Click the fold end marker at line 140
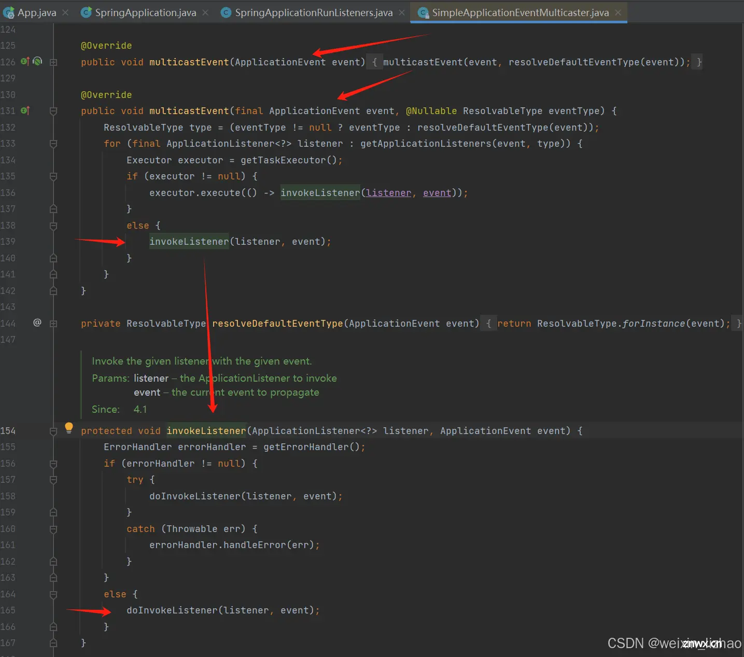Screen dimensions: 744x657 pos(53,258)
